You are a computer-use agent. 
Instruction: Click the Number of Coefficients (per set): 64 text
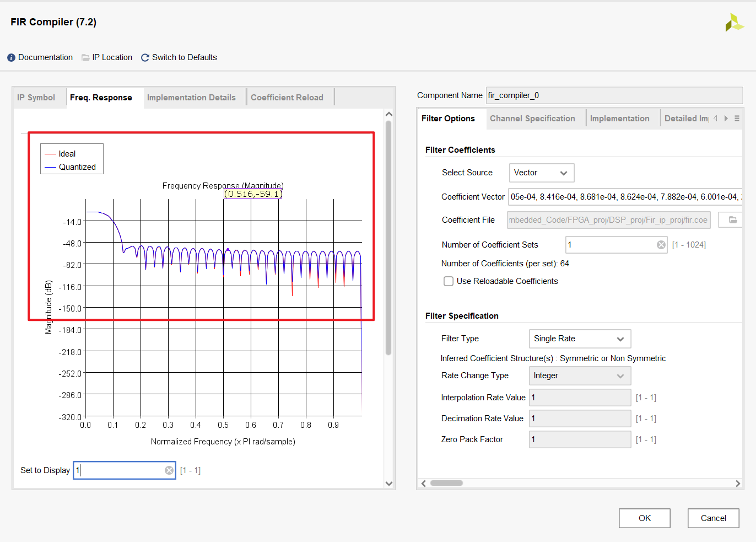pyautogui.click(x=505, y=264)
